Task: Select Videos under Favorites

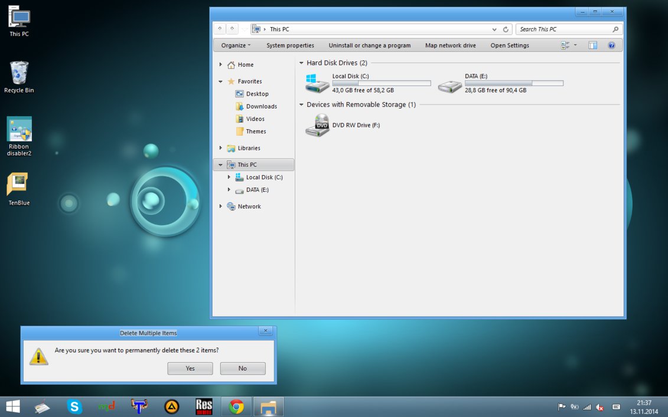Action: coord(250,119)
